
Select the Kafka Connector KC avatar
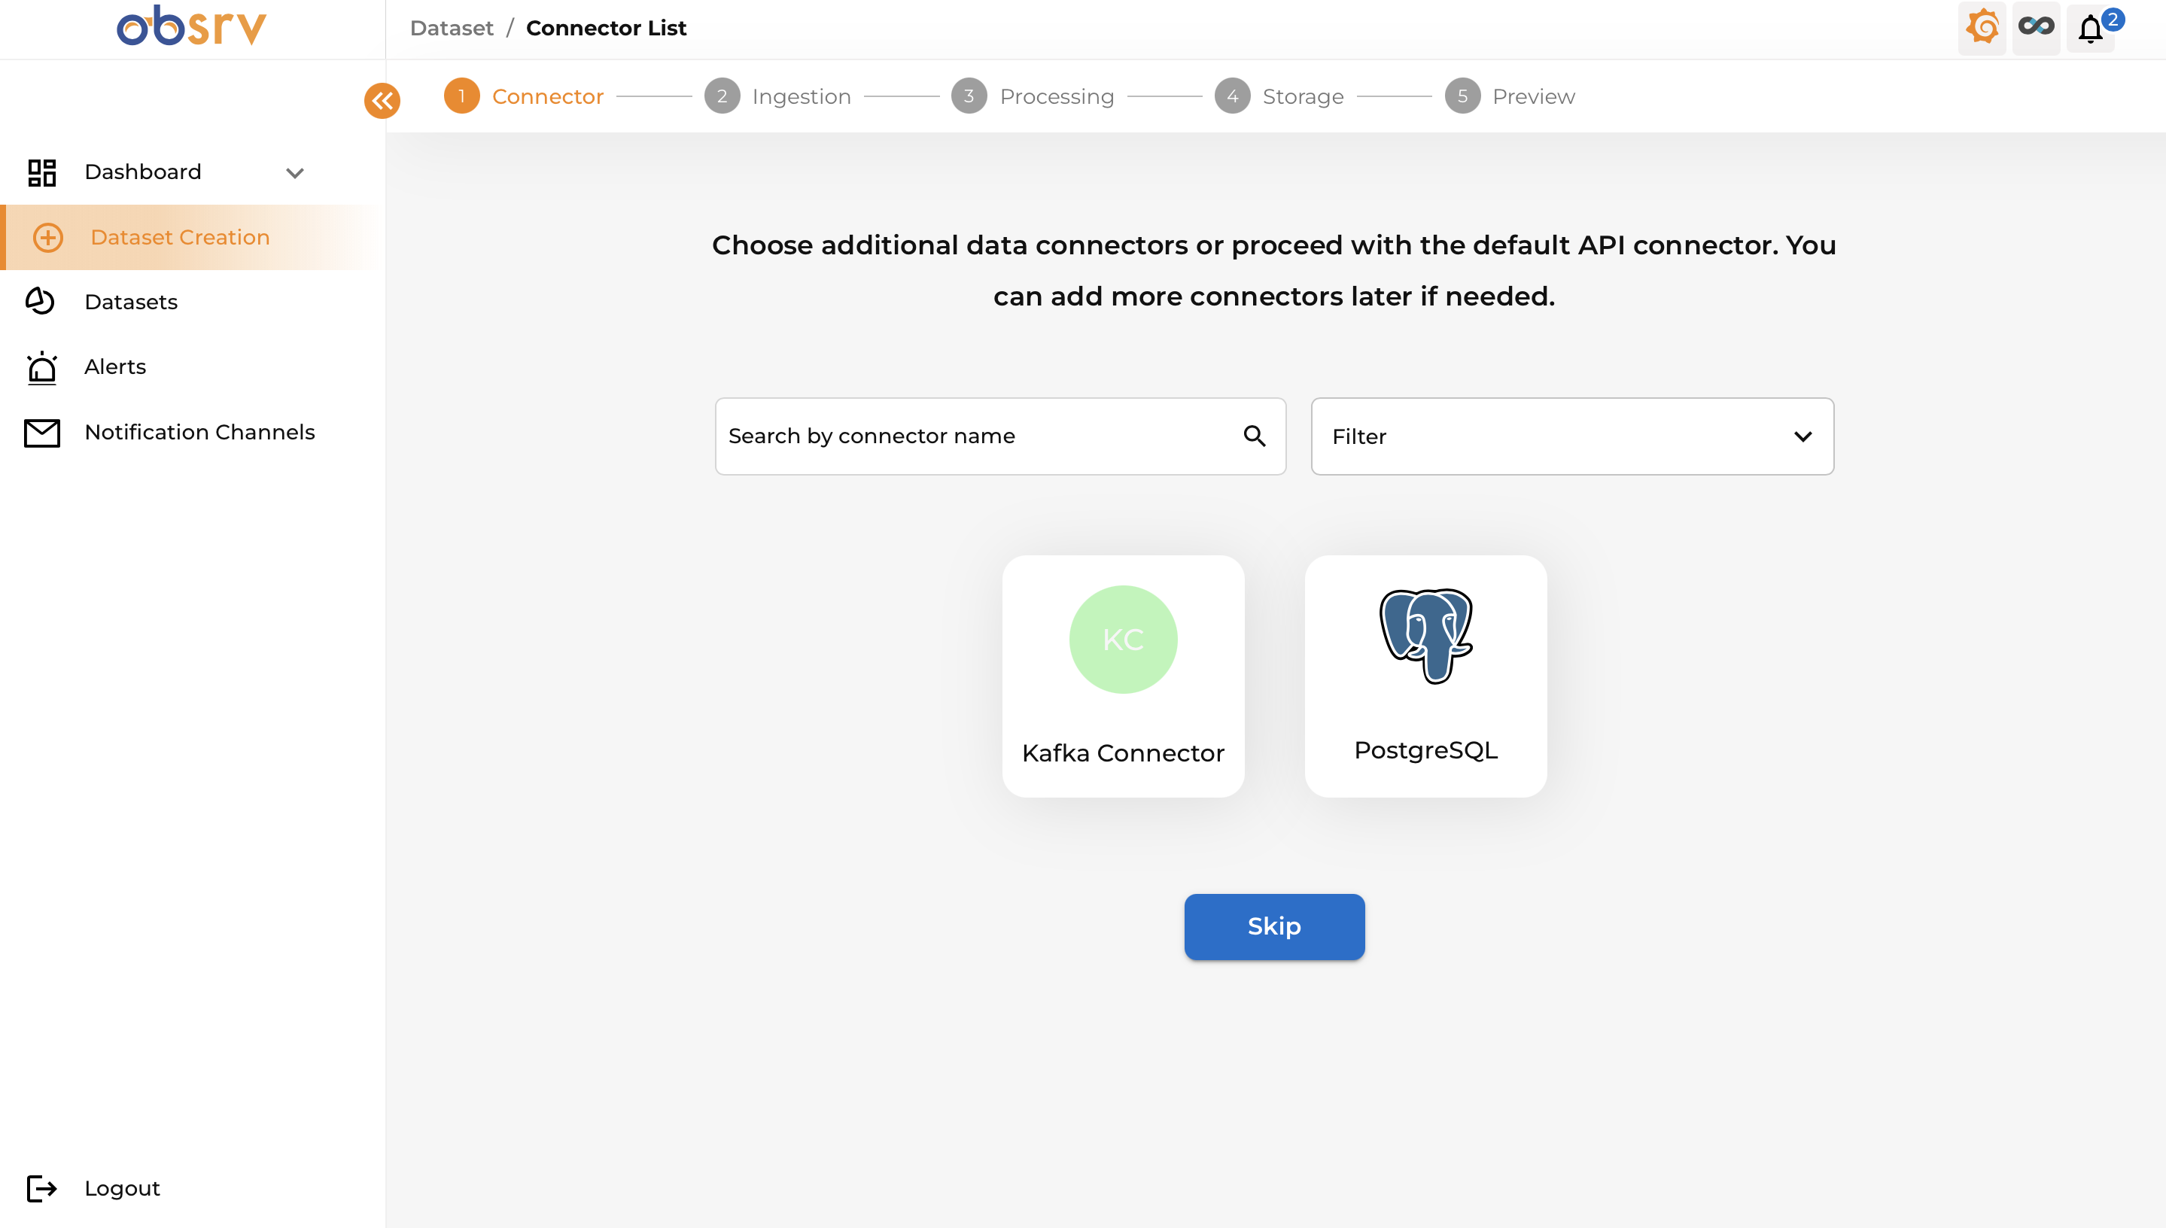1123,640
